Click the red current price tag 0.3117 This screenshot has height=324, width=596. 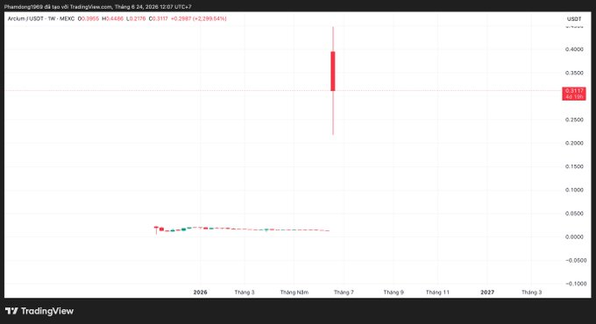pyautogui.click(x=574, y=91)
